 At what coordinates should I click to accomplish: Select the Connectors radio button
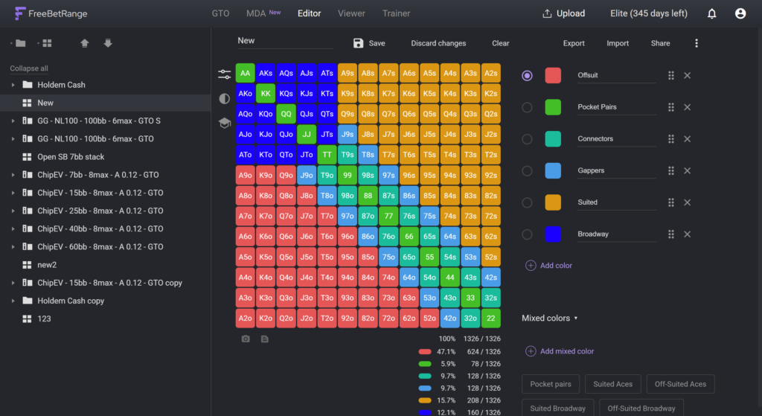pyautogui.click(x=527, y=139)
